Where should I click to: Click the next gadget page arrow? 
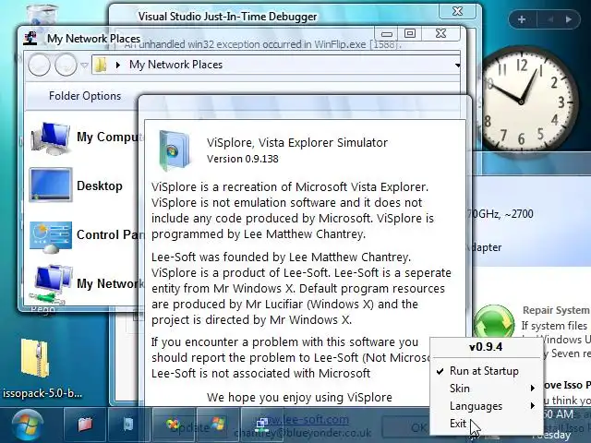click(569, 19)
